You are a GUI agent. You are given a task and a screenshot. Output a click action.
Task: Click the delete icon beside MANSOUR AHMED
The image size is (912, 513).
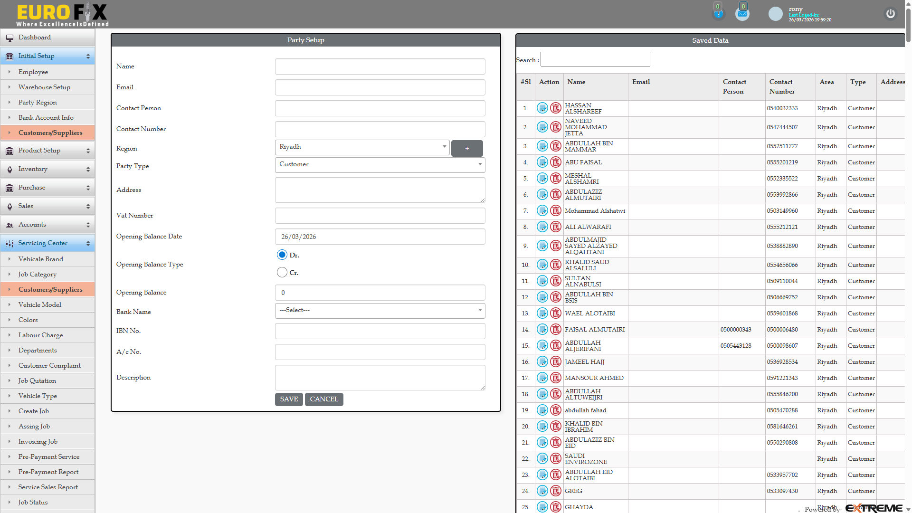click(x=555, y=378)
